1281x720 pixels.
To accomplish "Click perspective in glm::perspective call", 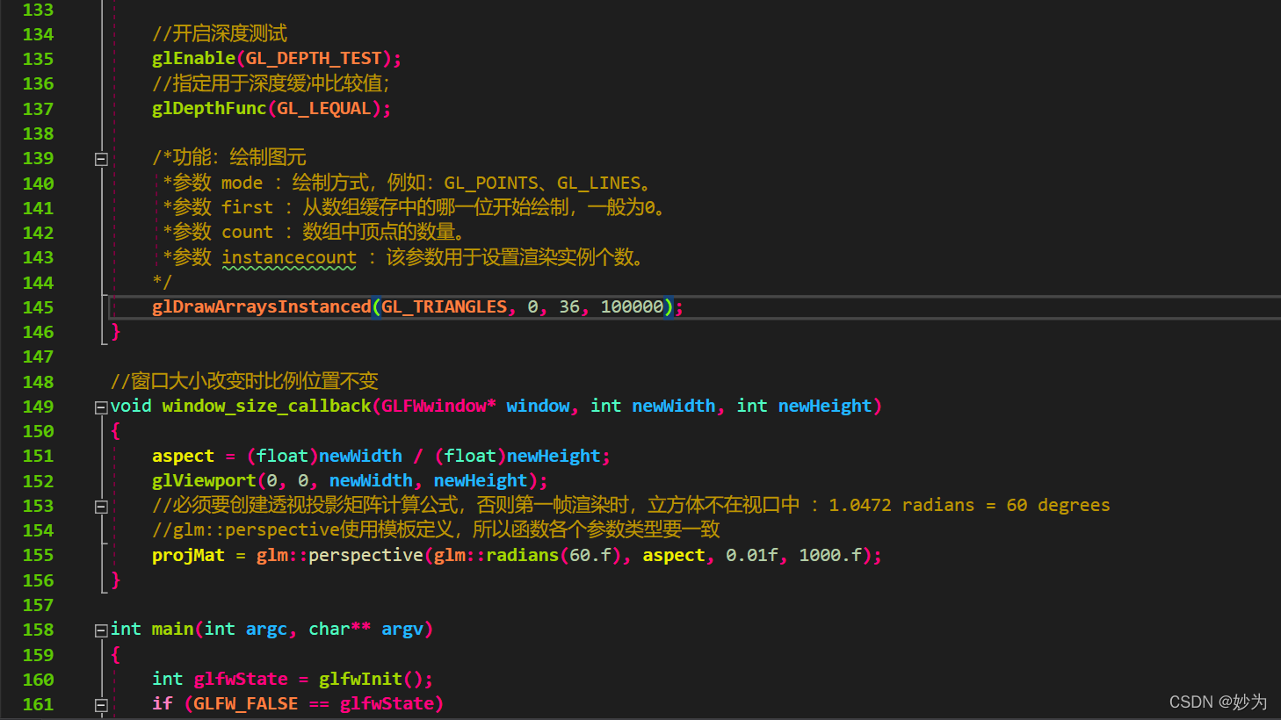I will [365, 555].
